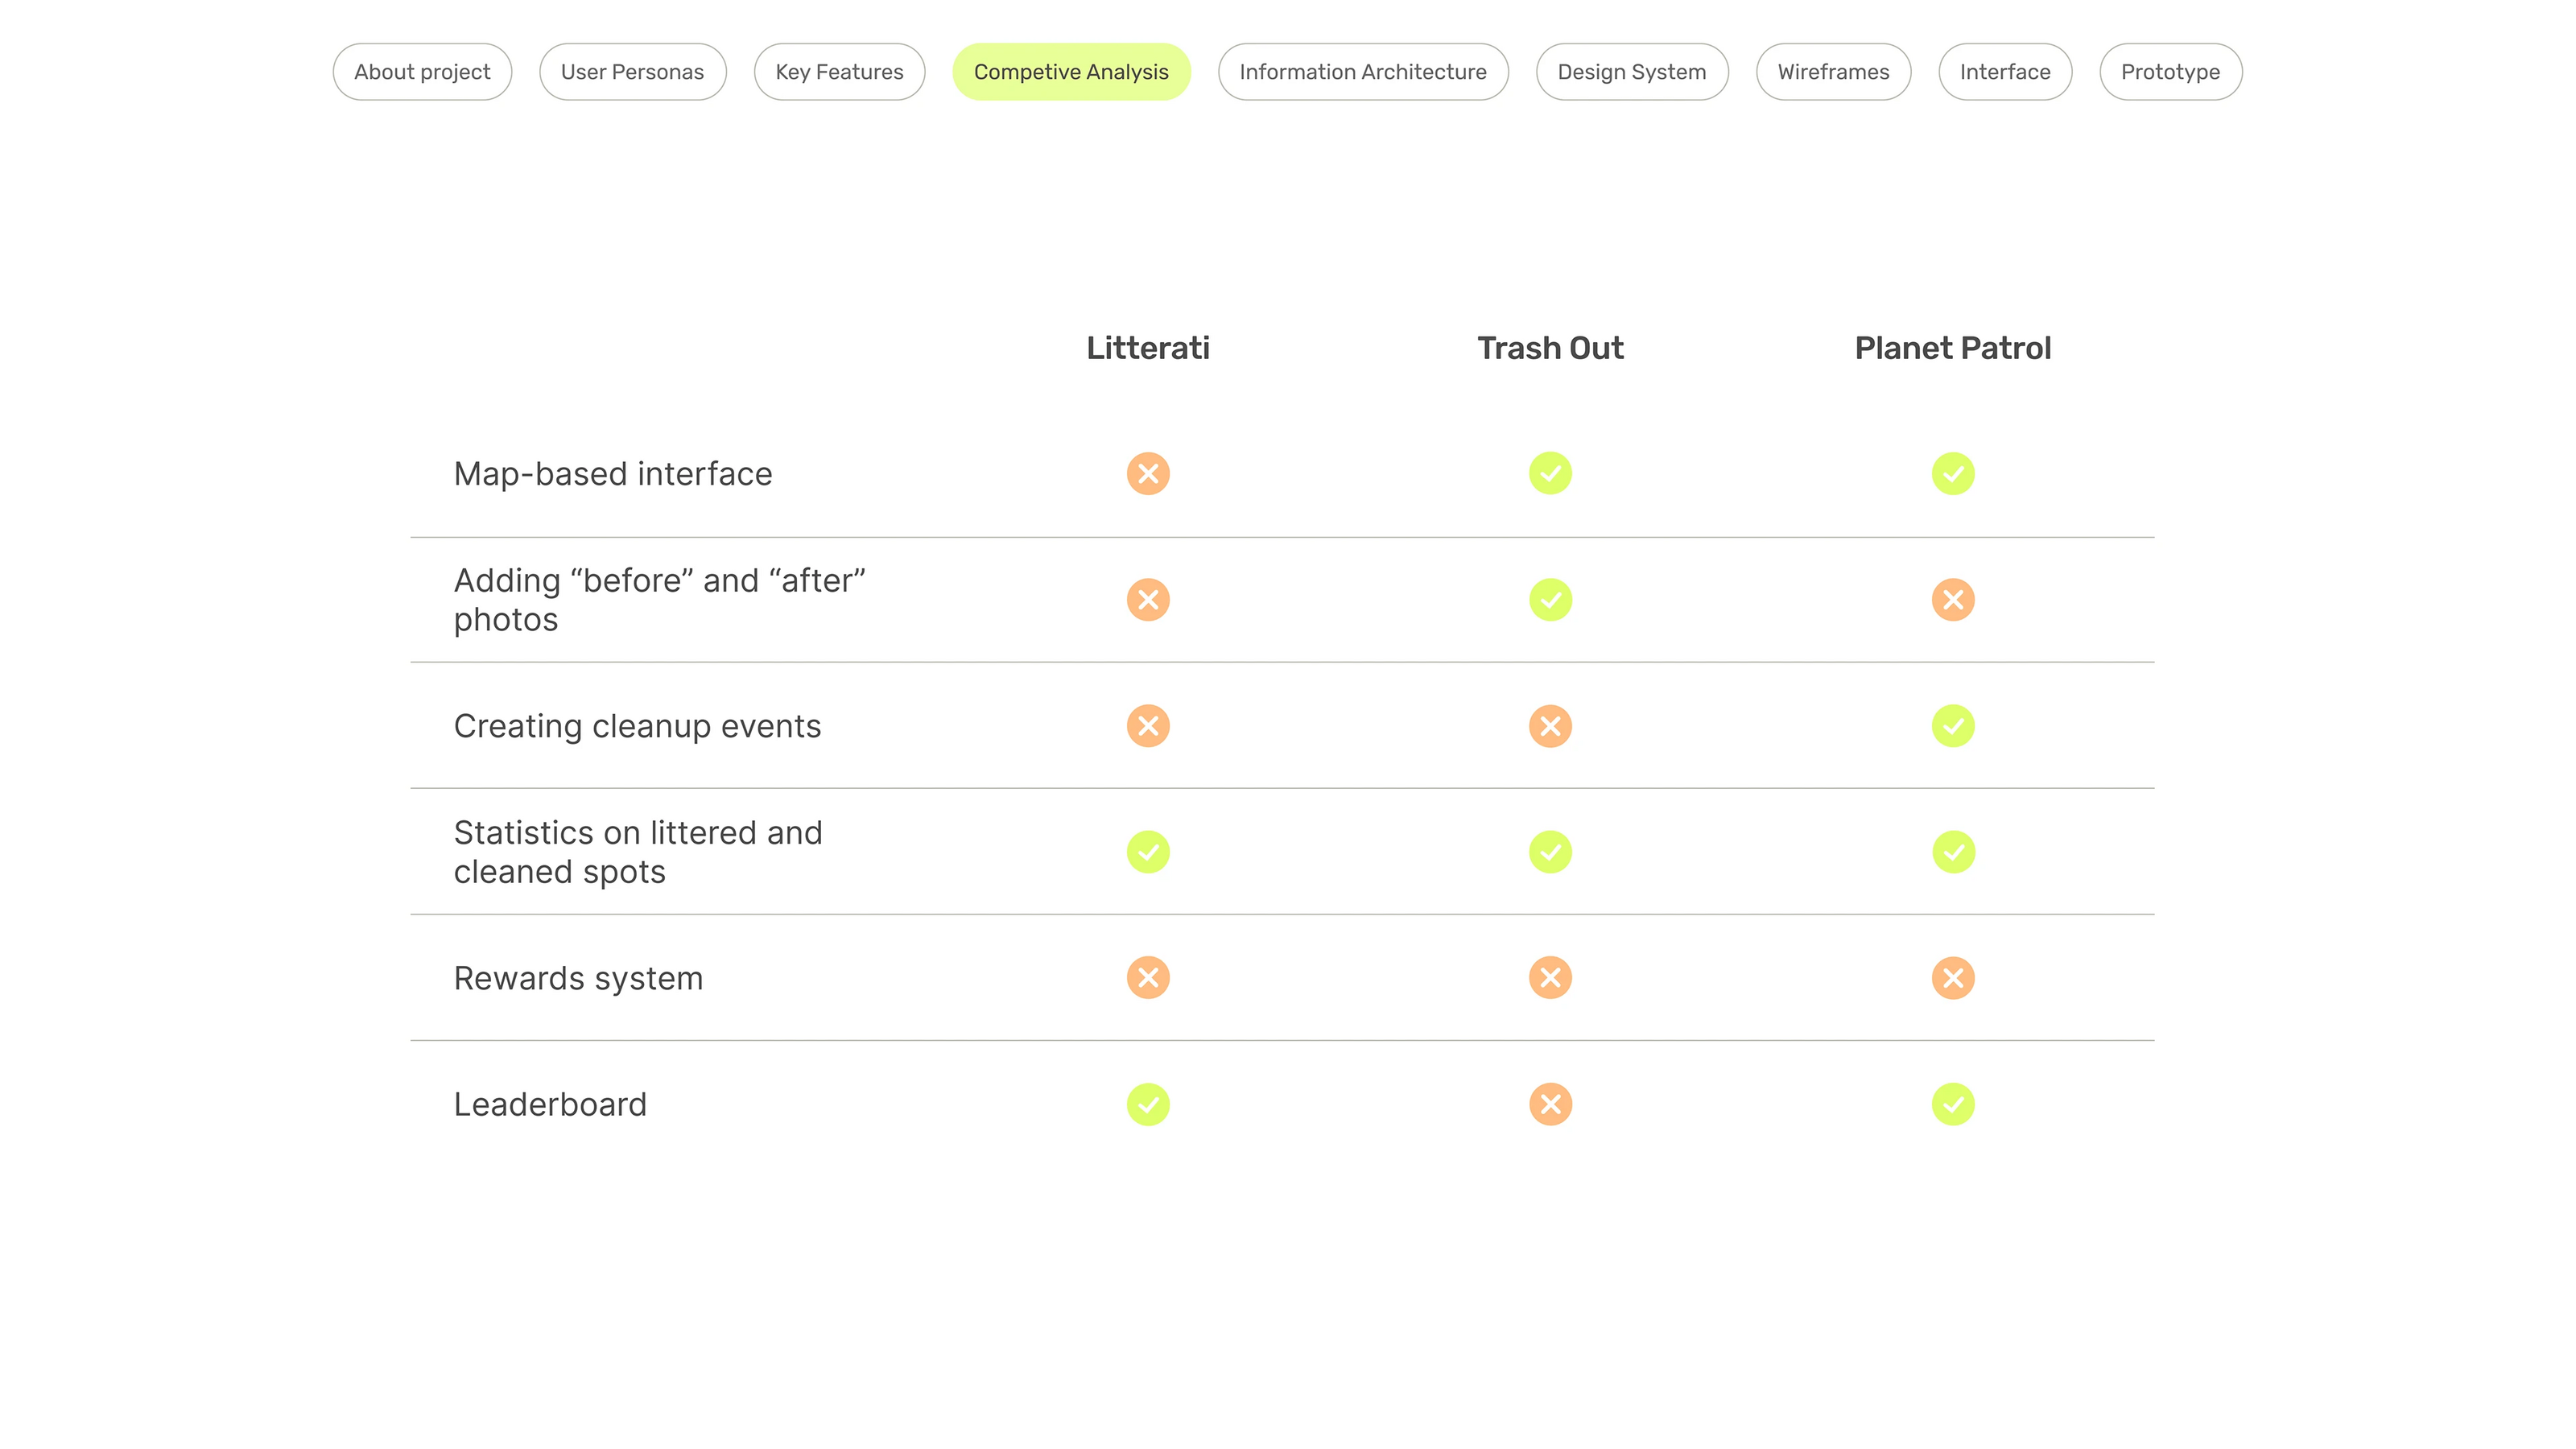Click Trash Out's cross icon for Rewards system
Viewport: 2576px width, 1449px height.
1550,978
